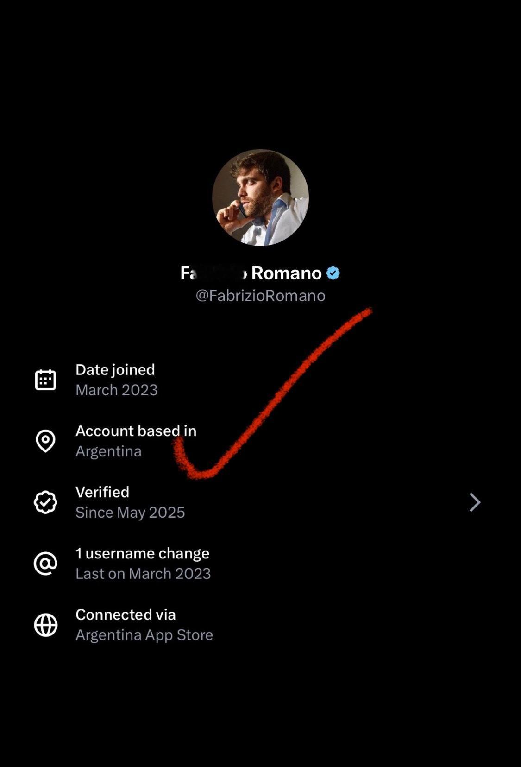The height and width of the screenshot is (767, 521).
Task: Click the "Argentina" country text
Action: click(x=108, y=451)
